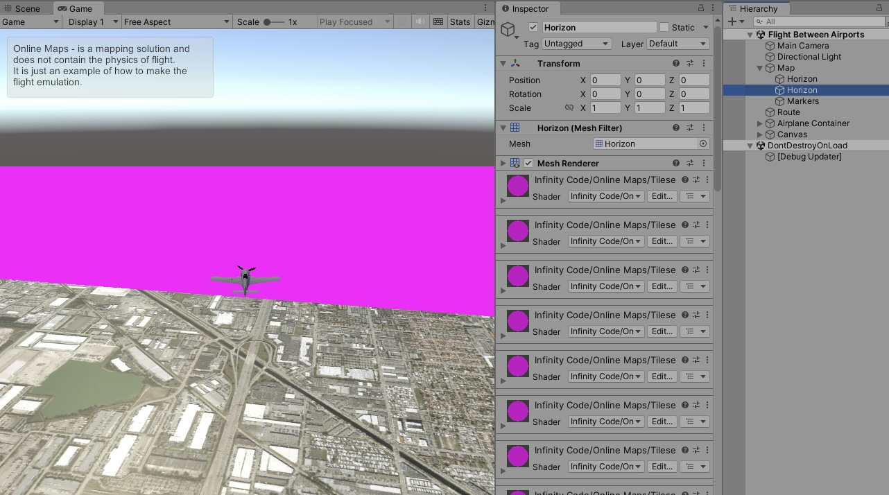Image resolution: width=889 pixels, height=495 pixels.
Task: Open the Static flags dropdown arrow
Action: click(x=705, y=27)
